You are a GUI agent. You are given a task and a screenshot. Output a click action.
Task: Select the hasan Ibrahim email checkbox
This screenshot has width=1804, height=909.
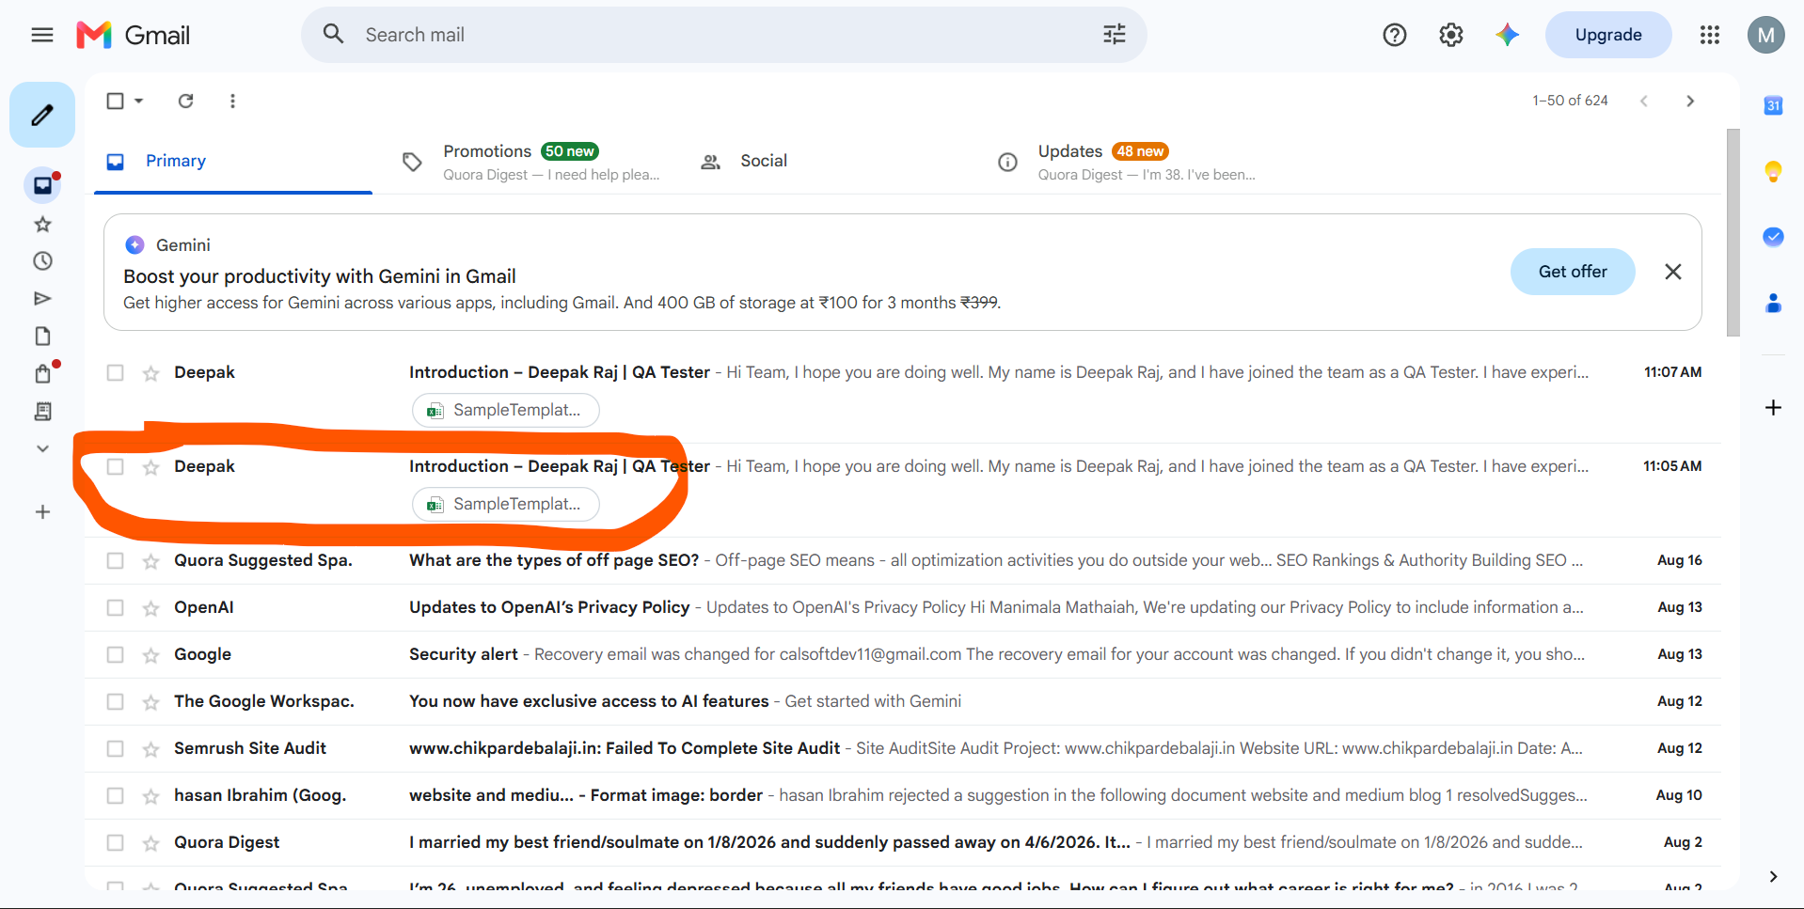[115, 795]
